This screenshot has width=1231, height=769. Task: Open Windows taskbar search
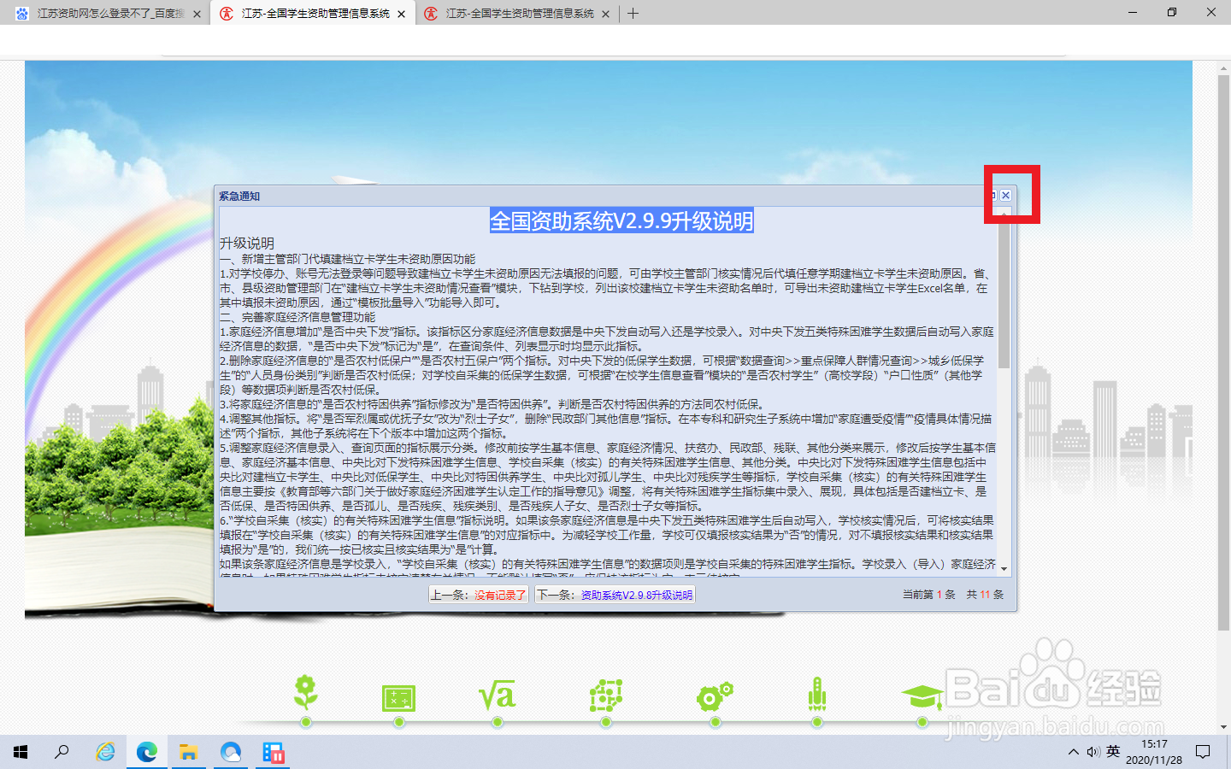coord(62,752)
